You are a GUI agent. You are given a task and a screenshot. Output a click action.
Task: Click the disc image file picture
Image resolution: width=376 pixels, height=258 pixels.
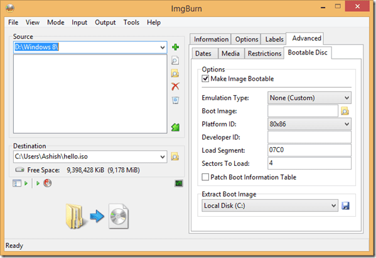click(x=119, y=216)
